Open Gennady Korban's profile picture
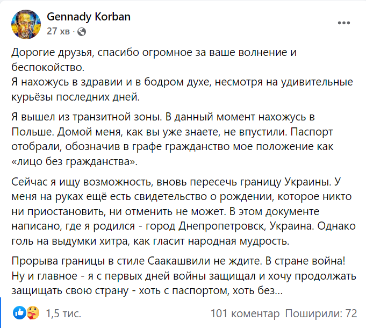Screen dimensions: 366x328 26,24
